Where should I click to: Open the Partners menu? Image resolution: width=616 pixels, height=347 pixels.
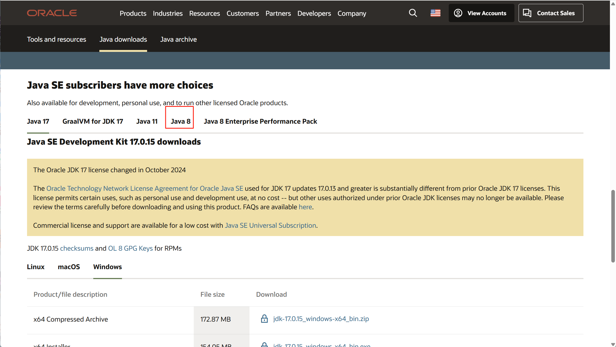[278, 13]
